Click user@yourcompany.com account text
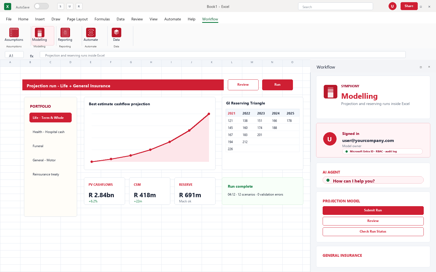This screenshot has width=436, height=272. pyautogui.click(x=368, y=141)
